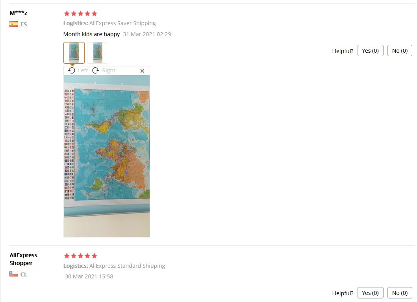The image size is (417, 302).
Task: Click the "Right" rotate label
Action: click(x=109, y=70)
